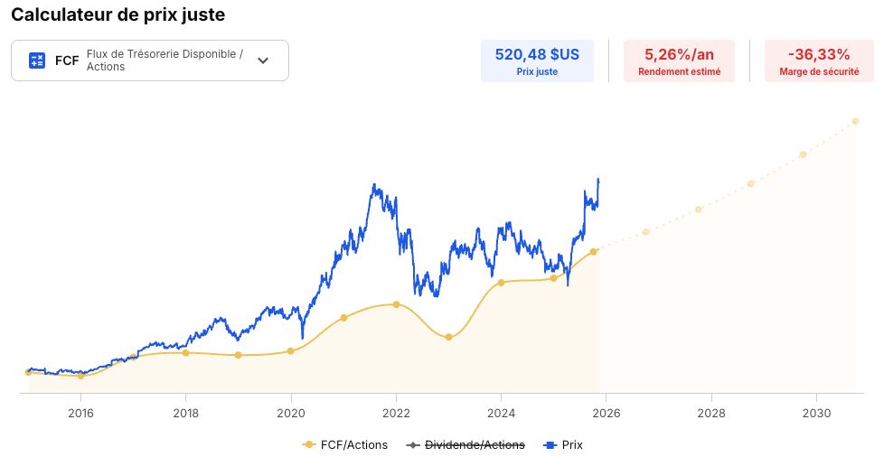This screenshot has height=457, width=884.
Task: Click the blue Prix legend marker
Action: (550, 444)
